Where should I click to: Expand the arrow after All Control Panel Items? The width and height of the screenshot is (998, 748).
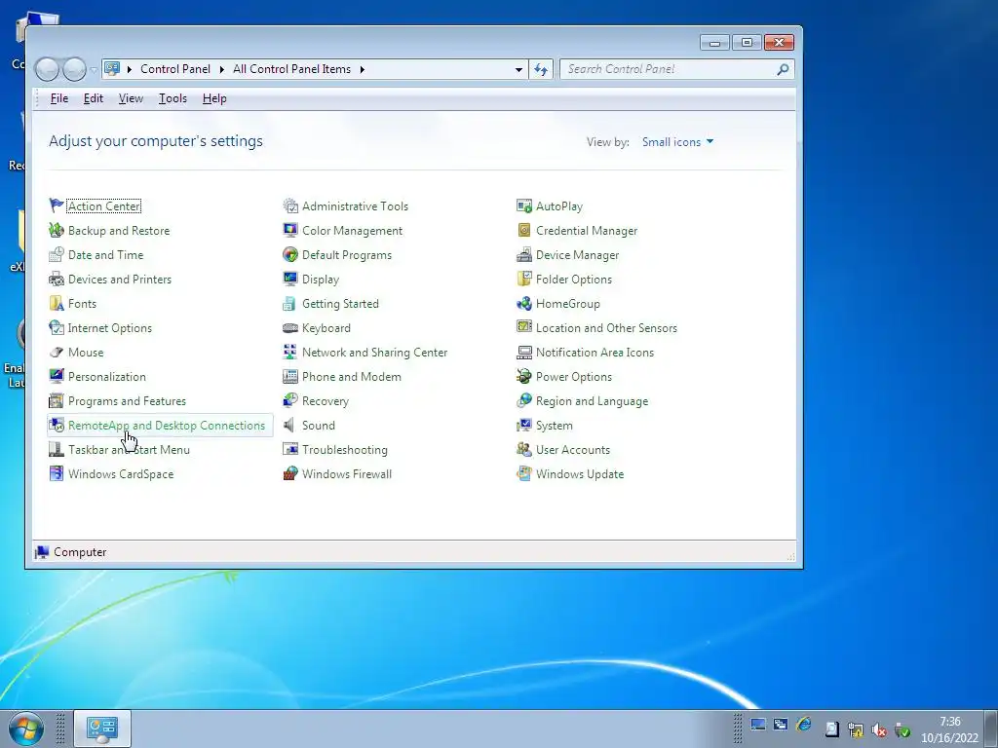tap(363, 69)
